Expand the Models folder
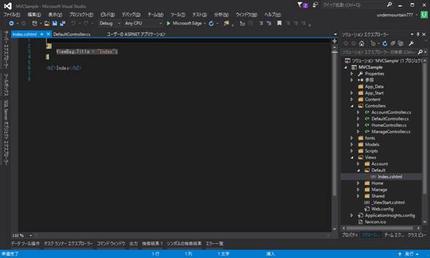Viewport: 430px width, 258px height. 352,145
